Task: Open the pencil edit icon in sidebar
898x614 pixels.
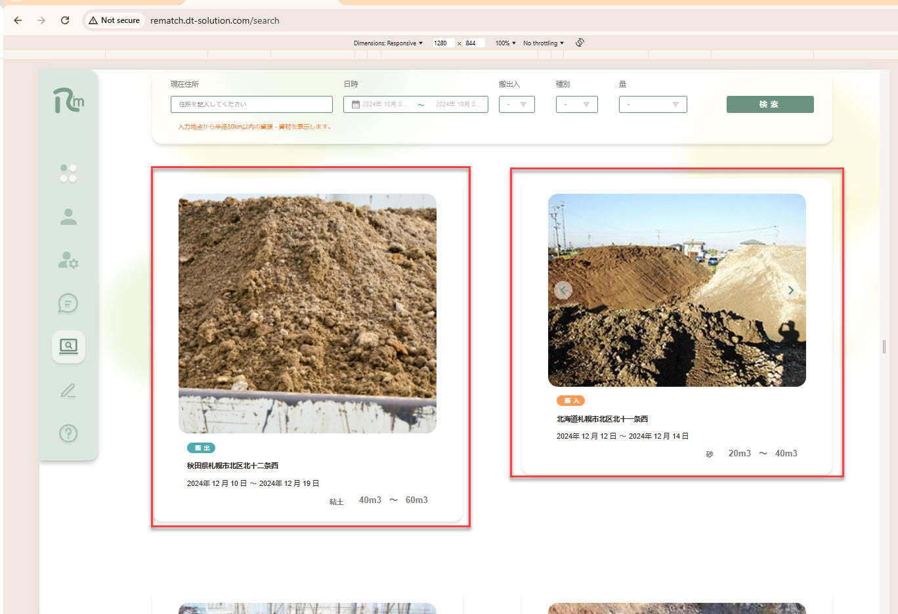Action: [x=68, y=391]
